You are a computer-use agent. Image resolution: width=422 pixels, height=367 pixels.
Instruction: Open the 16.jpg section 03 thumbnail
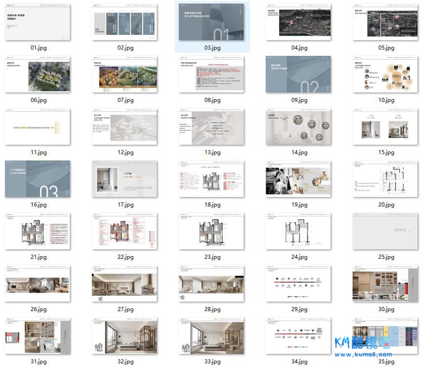coord(38,179)
